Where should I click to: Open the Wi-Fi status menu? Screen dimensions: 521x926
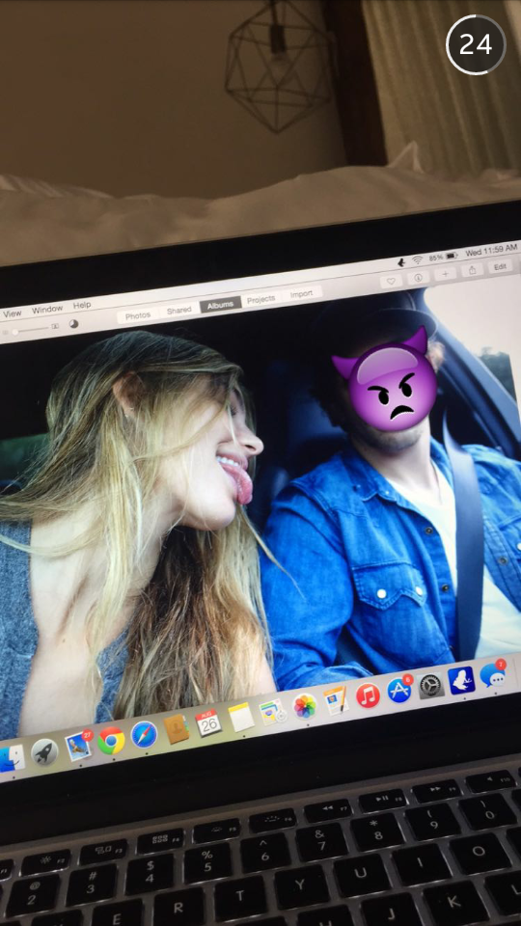(418, 259)
